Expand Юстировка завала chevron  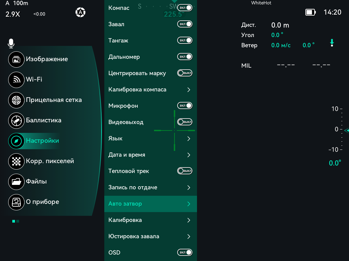189,237
